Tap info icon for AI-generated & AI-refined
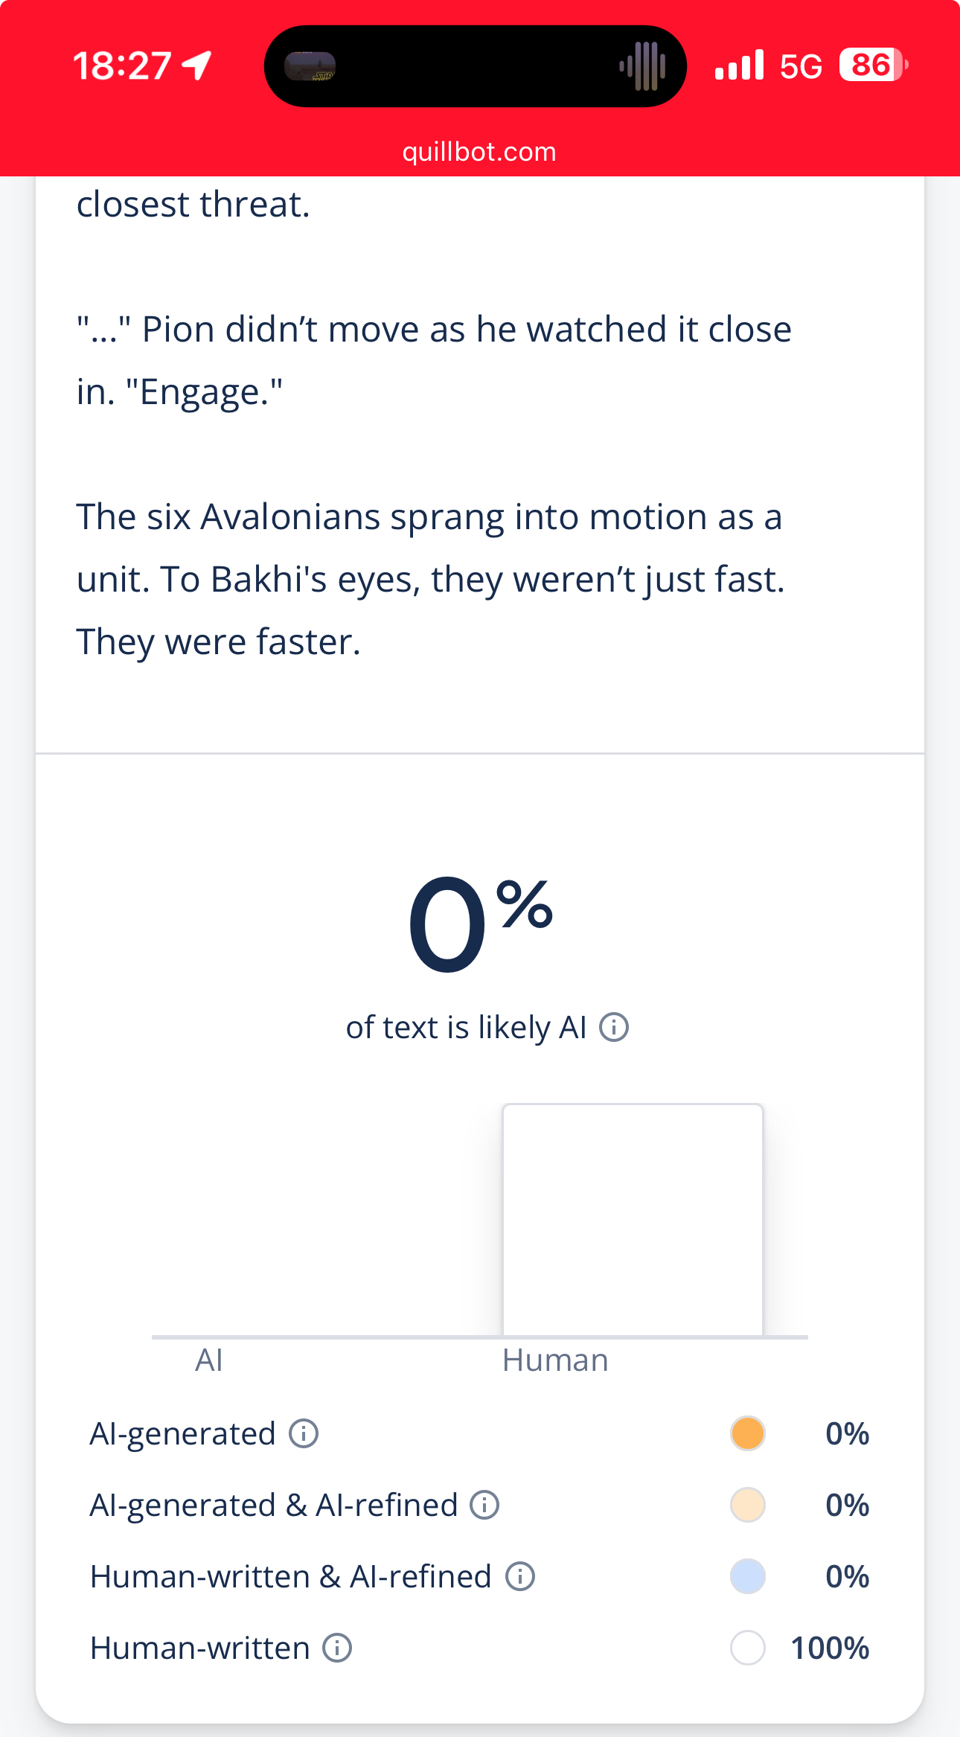 (x=484, y=1505)
